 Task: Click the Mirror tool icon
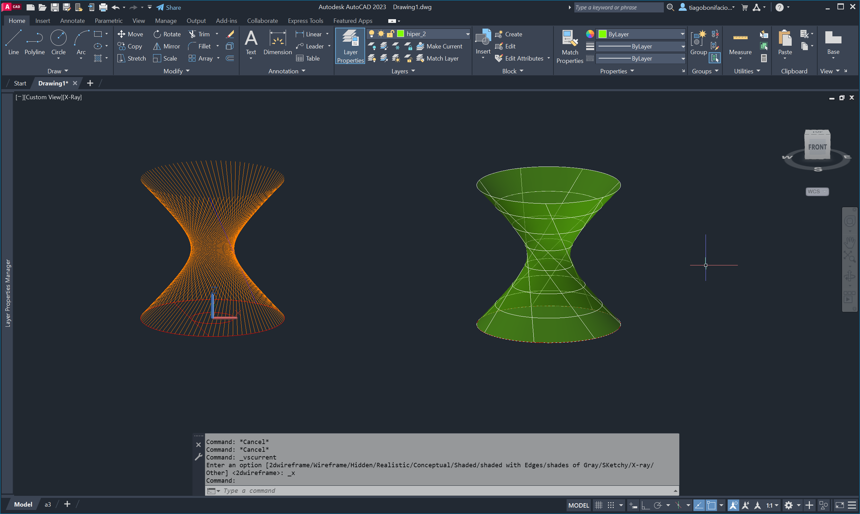coord(157,46)
